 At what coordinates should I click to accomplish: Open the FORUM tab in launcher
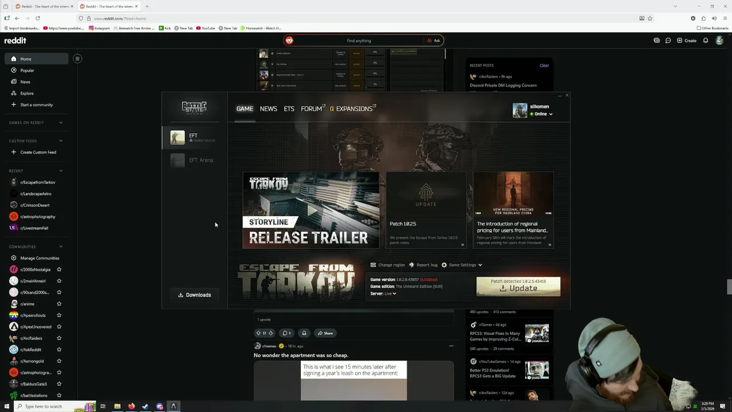[313, 109]
